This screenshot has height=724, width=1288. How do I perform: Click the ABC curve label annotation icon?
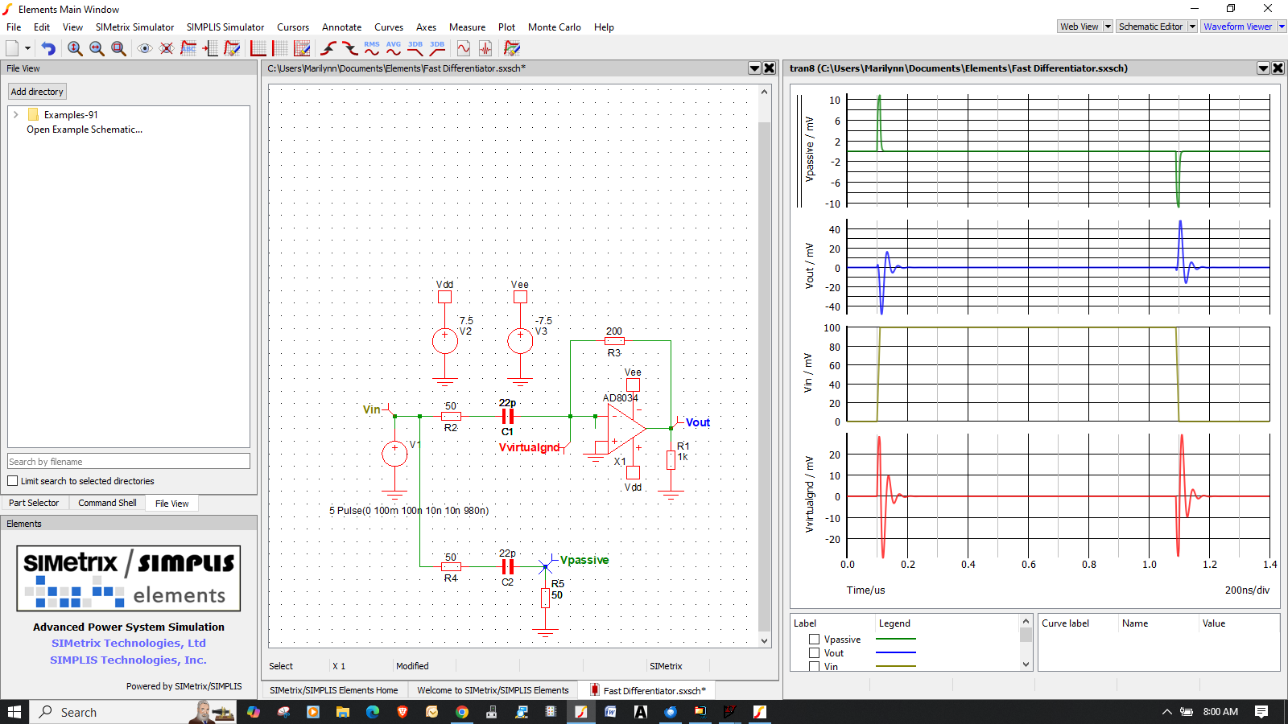[x=188, y=48]
